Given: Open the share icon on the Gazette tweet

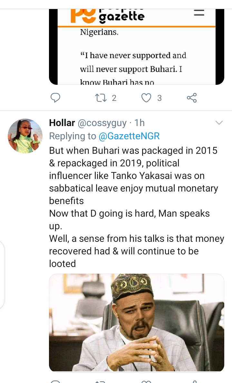Looking at the screenshot, I should pyautogui.click(x=192, y=98).
